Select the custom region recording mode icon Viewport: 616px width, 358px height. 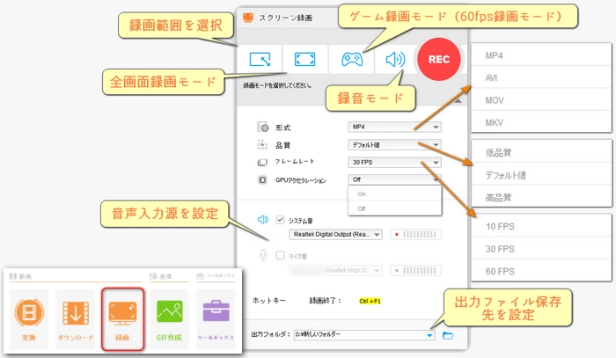261,59
